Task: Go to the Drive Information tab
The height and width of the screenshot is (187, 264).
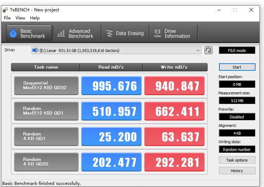Action: (x=173, y=33)
